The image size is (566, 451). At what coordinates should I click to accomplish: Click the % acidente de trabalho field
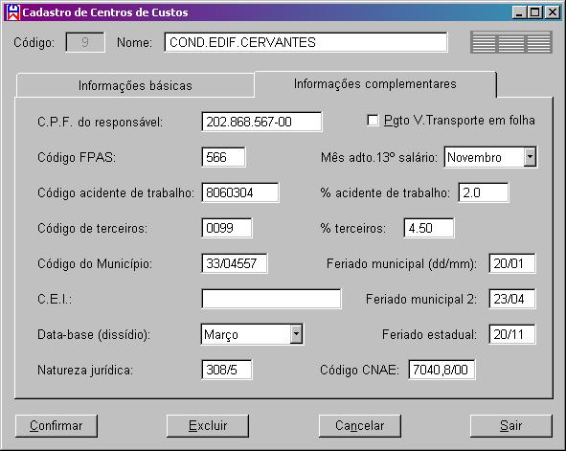tap(484, 192)
